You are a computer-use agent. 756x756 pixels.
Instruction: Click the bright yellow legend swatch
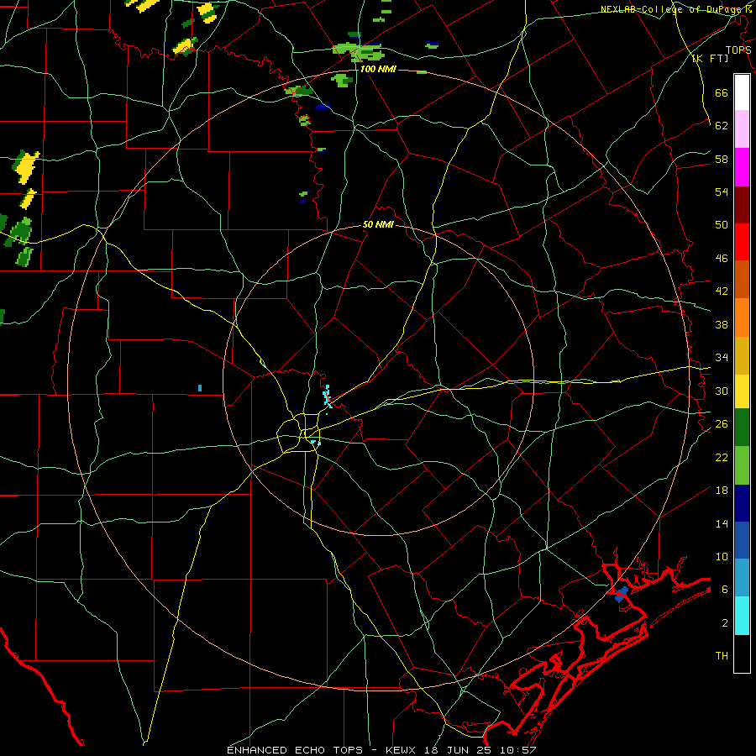(x=742, y=391)
